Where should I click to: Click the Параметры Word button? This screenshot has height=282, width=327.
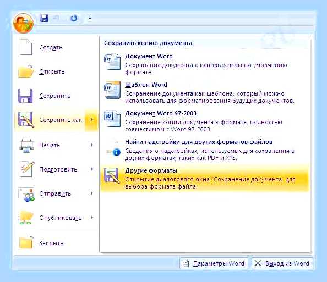214,263
